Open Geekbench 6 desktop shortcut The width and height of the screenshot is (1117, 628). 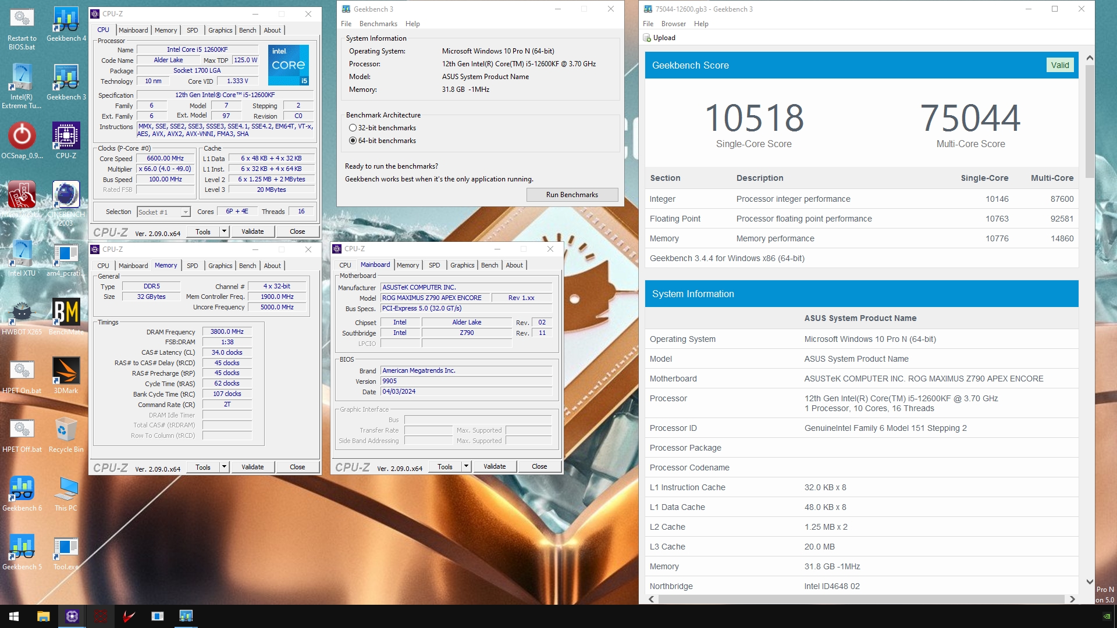(x=22, y=494)
